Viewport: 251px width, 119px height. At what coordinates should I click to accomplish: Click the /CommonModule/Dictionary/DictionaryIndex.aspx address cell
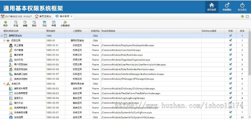pos(151,89)
